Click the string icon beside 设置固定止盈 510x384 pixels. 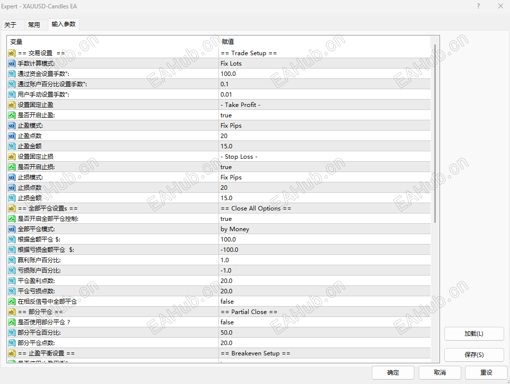click(12, 105)
